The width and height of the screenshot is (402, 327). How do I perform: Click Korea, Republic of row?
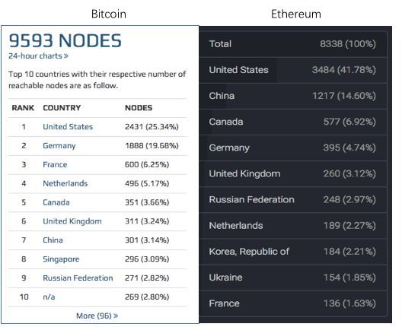[x=292, y=252]
